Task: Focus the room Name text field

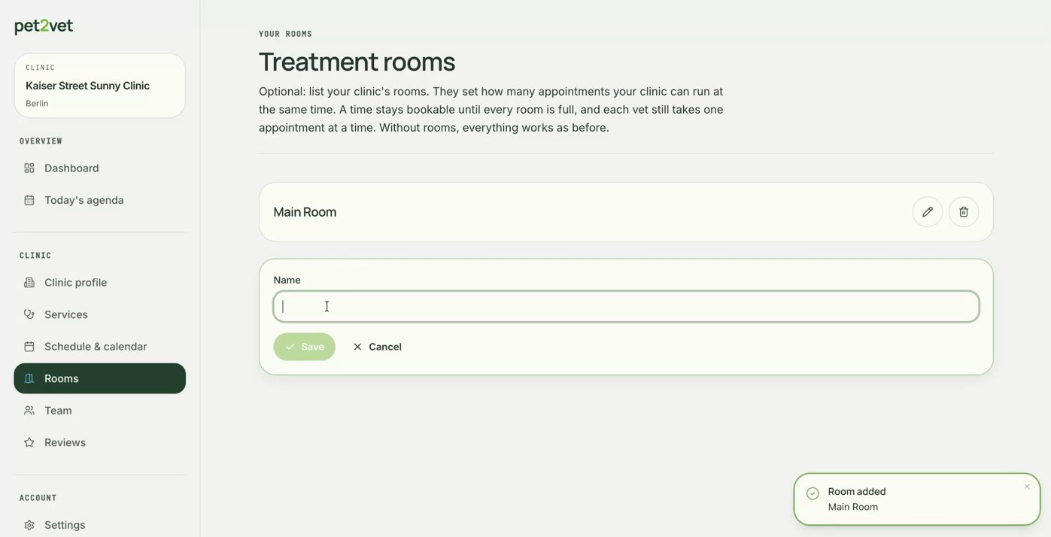Action: click(626, 307)
